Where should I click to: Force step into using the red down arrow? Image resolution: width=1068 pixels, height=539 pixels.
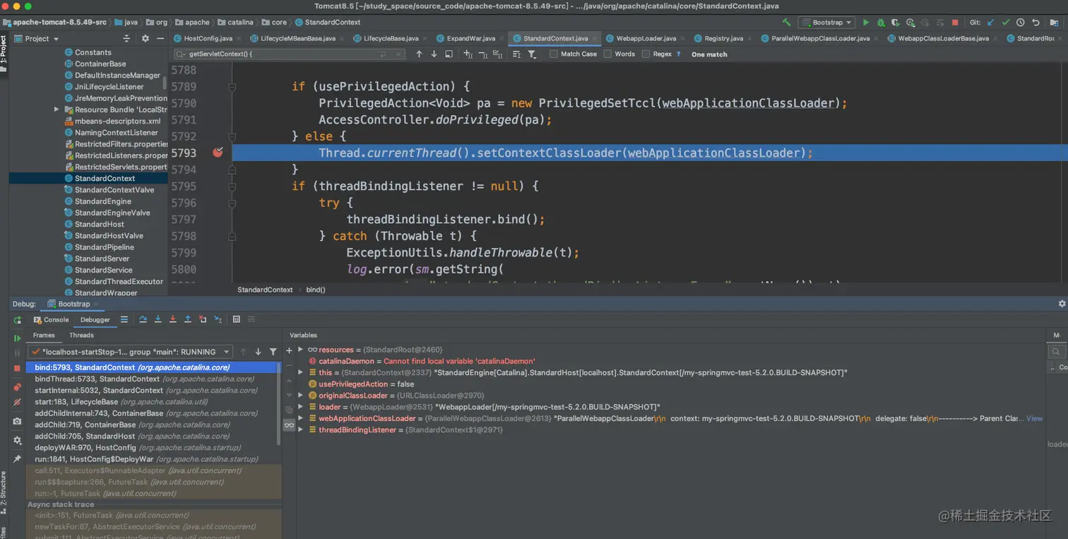(172, 319)
